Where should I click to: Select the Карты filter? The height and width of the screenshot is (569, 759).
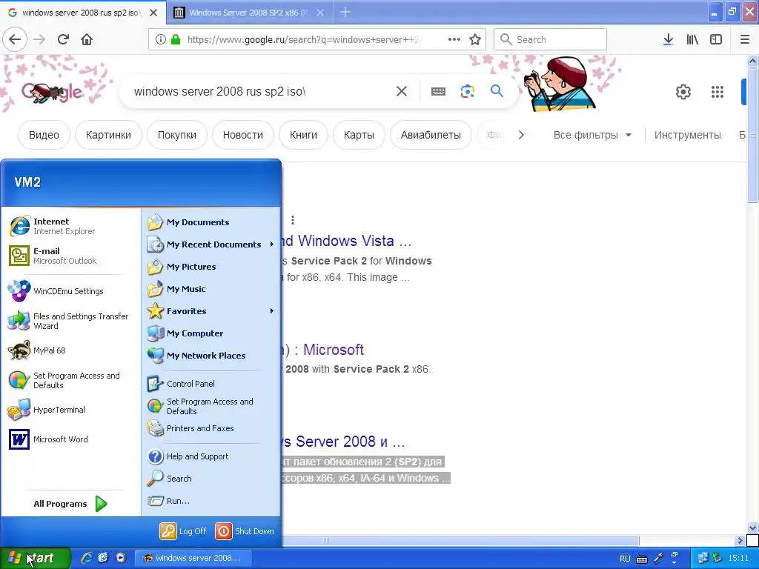pos(359,135)
